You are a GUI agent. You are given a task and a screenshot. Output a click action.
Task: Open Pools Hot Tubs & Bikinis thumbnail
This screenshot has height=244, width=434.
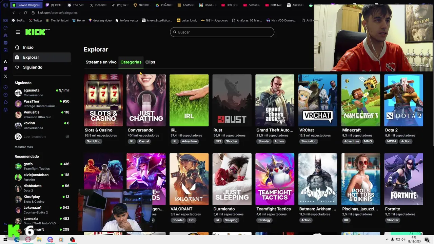point(361,179)
